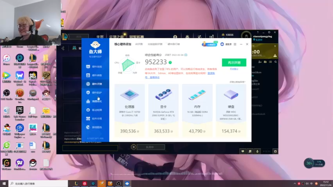Open 硬件参数 in Ludashi sidebar
The height and width of the screenshot is (187, 333).
[95, 75]
